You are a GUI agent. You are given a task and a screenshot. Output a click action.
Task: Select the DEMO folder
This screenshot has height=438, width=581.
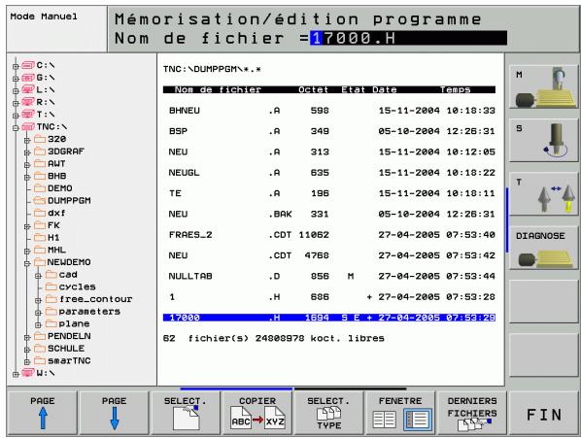(x=53, y=188)
